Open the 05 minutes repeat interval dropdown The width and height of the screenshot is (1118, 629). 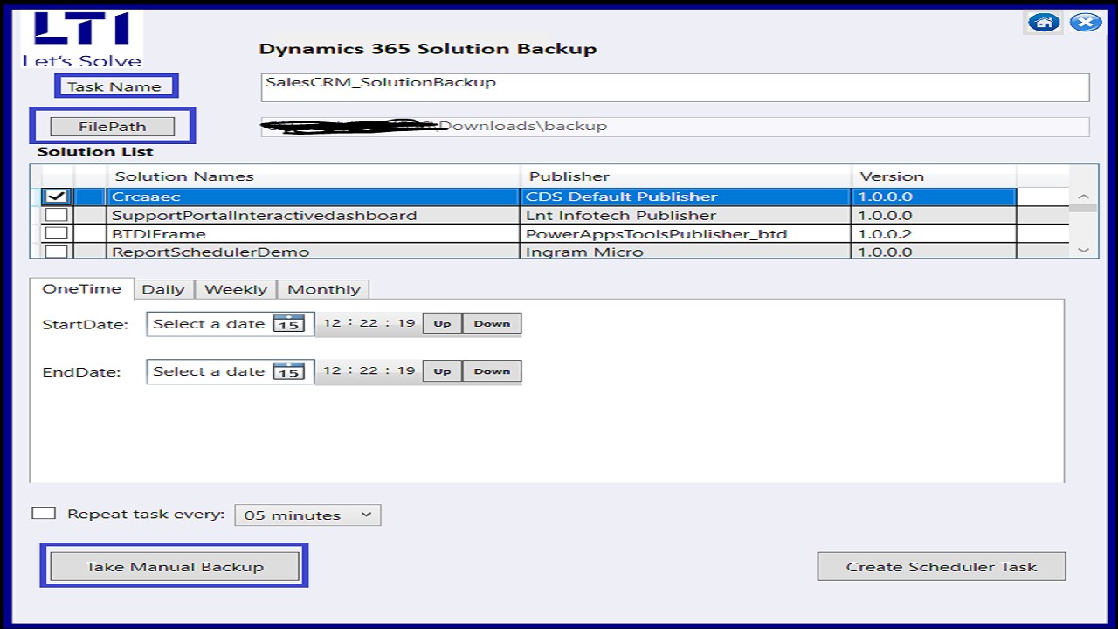click(x=307, y=515)
